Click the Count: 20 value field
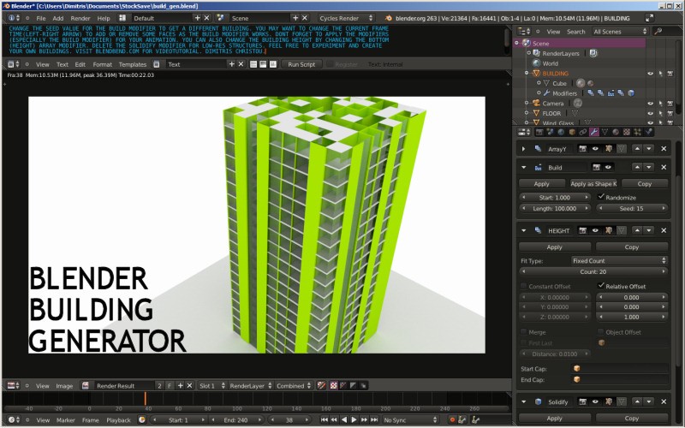This screenshot has height=428, width=685. (593, 271)
